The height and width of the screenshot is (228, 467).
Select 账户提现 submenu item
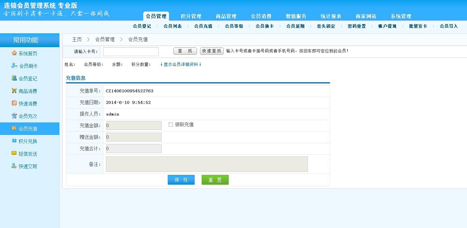click(x=387, y=26)
